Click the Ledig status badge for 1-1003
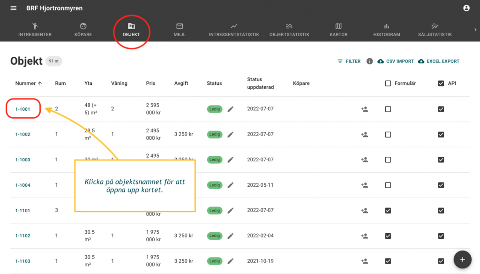480x274 pixels. (x=215, y=160)
